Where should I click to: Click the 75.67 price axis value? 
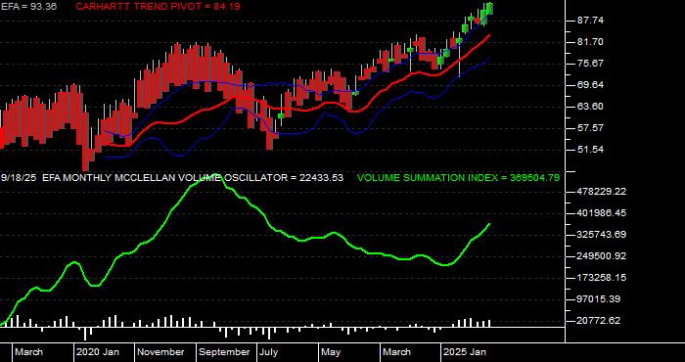(590, 64)
